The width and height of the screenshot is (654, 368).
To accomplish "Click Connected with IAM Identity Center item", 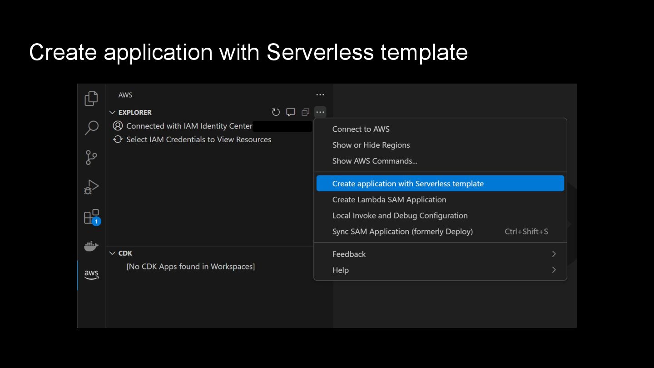I will (x=189, y=126).
